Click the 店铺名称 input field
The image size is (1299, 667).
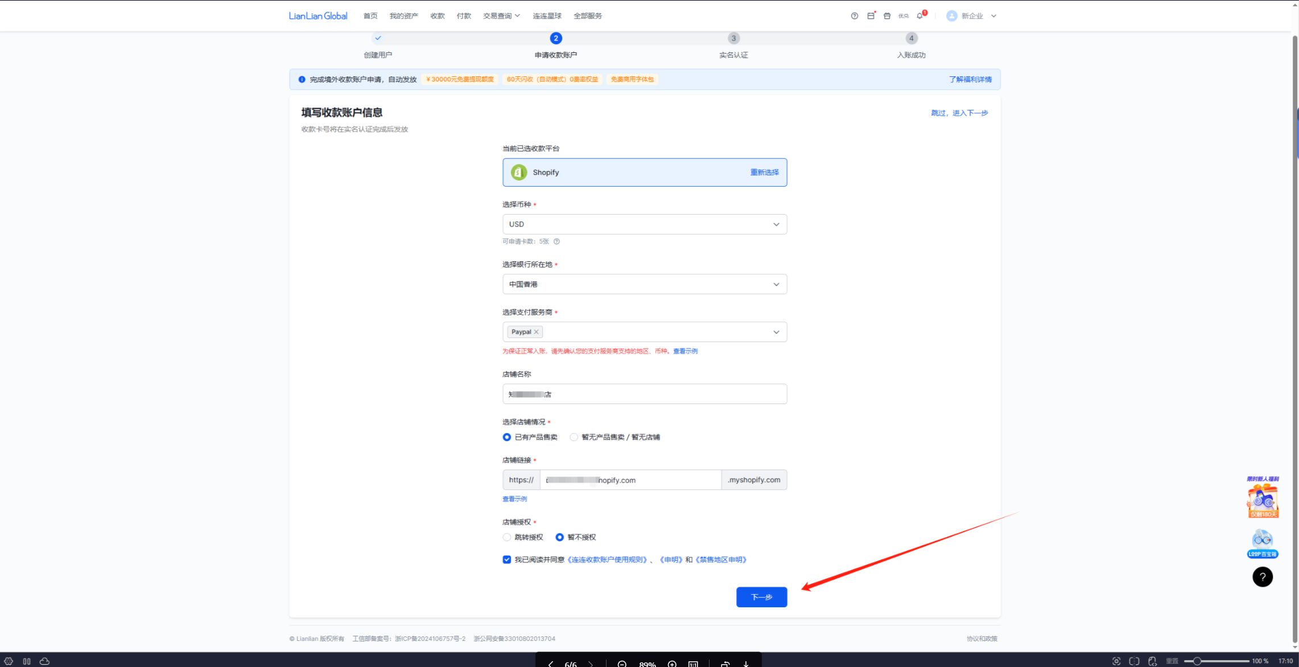[x=645, y=394]
